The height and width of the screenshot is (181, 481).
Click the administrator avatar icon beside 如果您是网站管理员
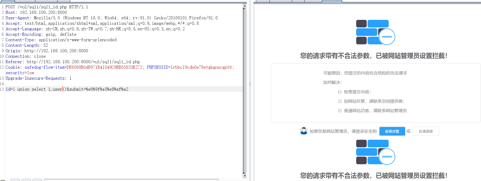pyautogui.click(x=304, y=131)
